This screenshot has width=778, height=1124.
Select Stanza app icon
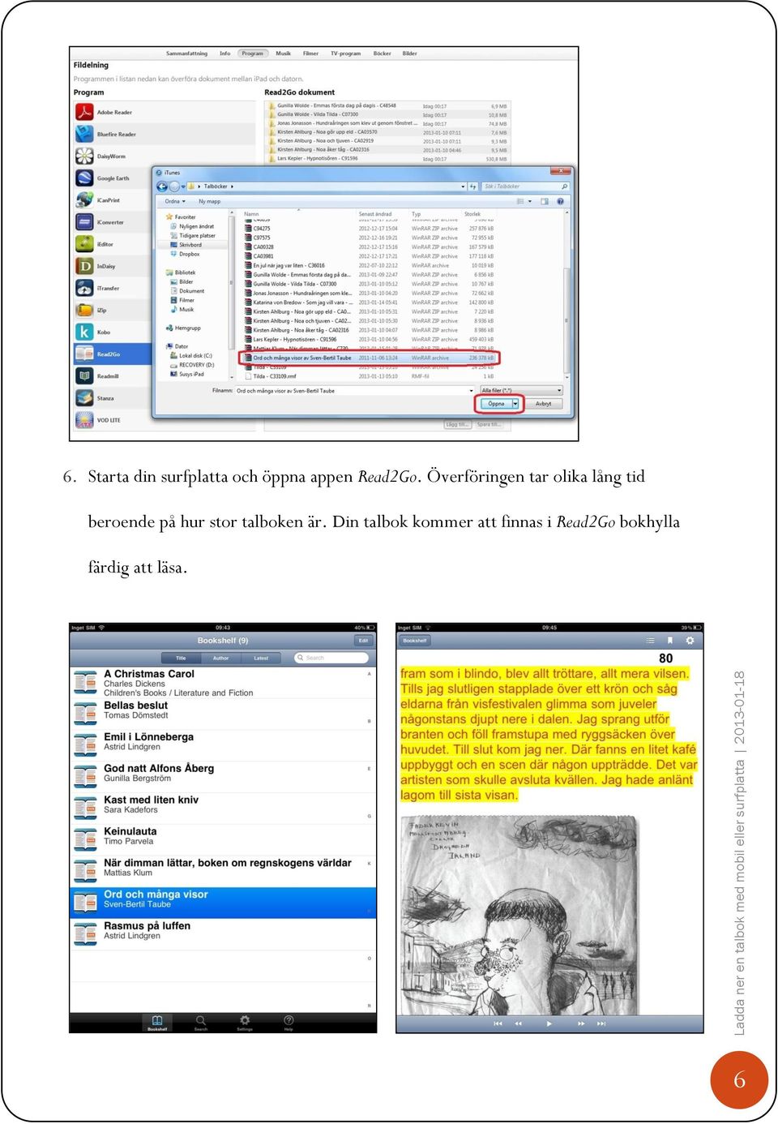(85, 398)
